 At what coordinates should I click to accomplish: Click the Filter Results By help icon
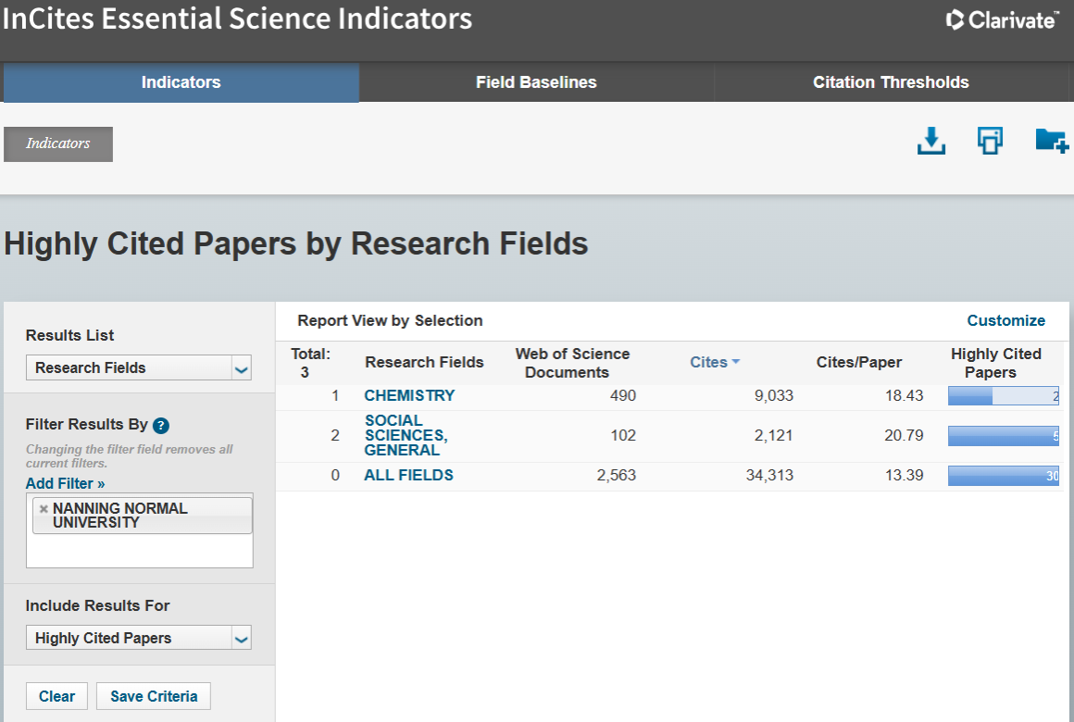pyautogui.click(x=161, y=426)
